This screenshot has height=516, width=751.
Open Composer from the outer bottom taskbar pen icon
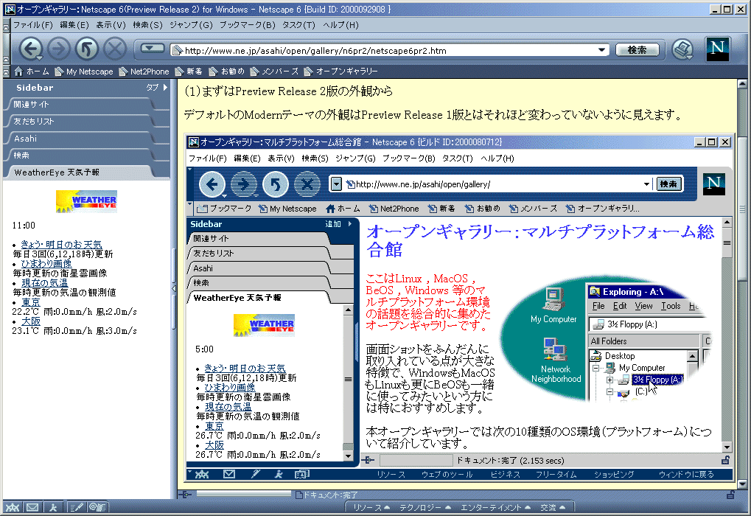tap(76, 507)
